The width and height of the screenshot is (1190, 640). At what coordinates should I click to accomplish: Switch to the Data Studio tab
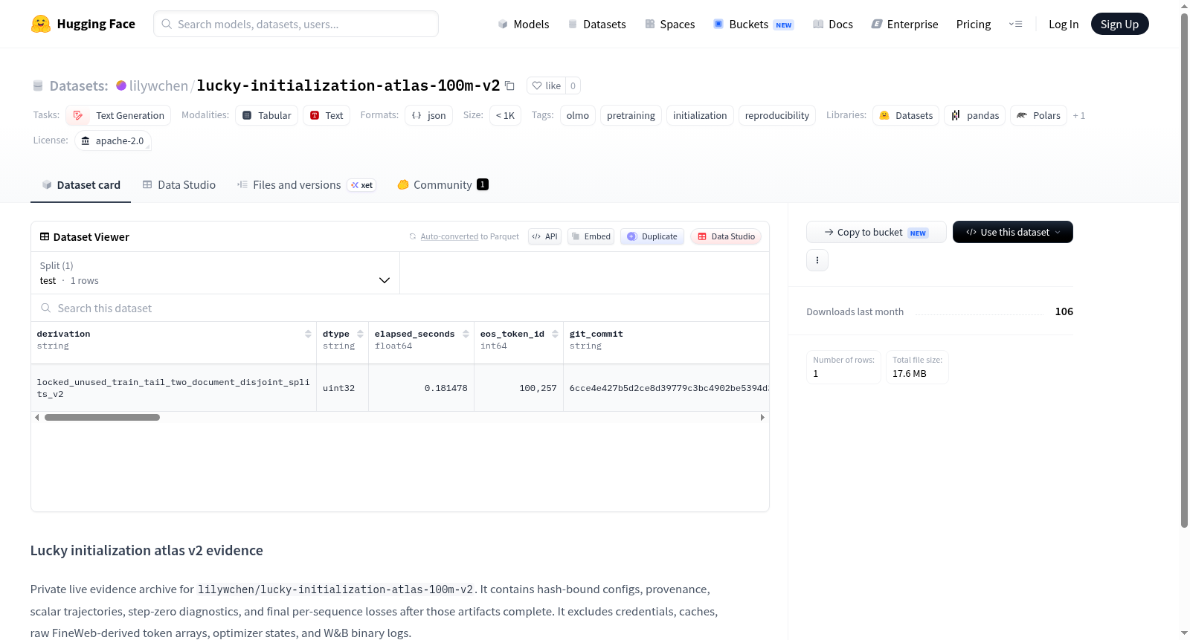tap(178, 184)
